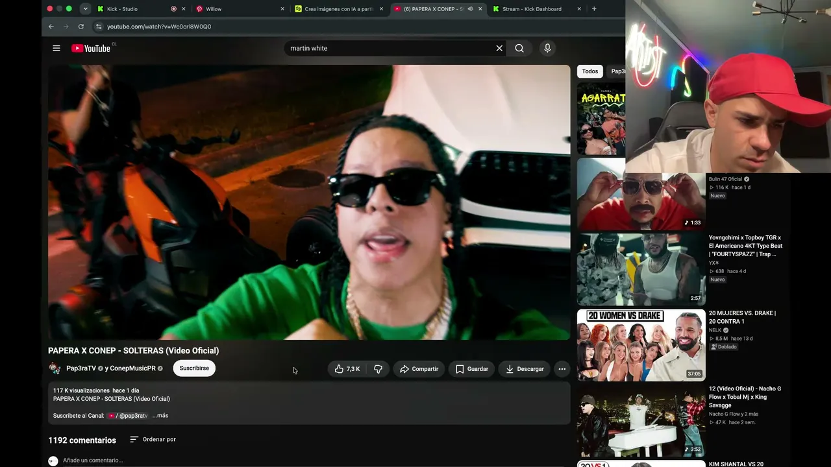
Task: Open the 12 (Video Oficial) Nacho G title
Action: pos(745,397)
